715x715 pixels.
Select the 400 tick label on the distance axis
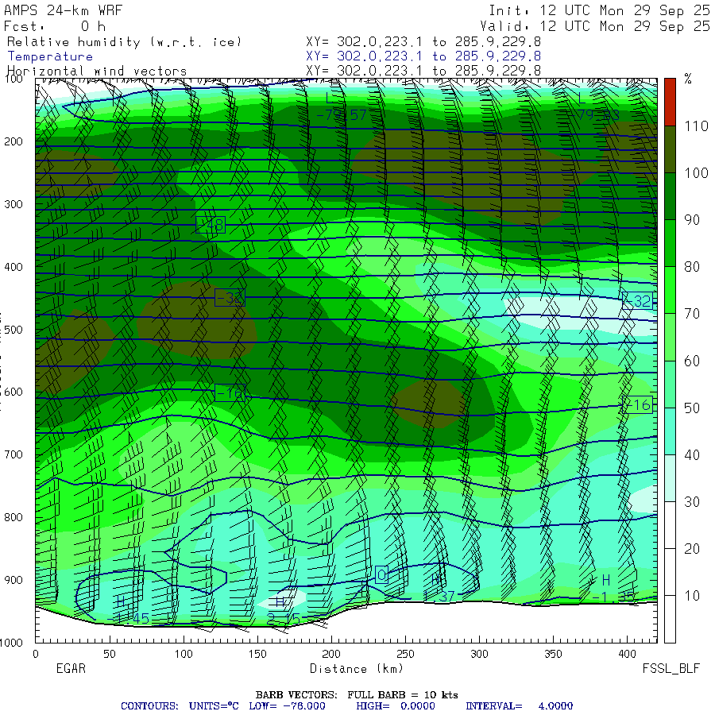click(627, 654)
